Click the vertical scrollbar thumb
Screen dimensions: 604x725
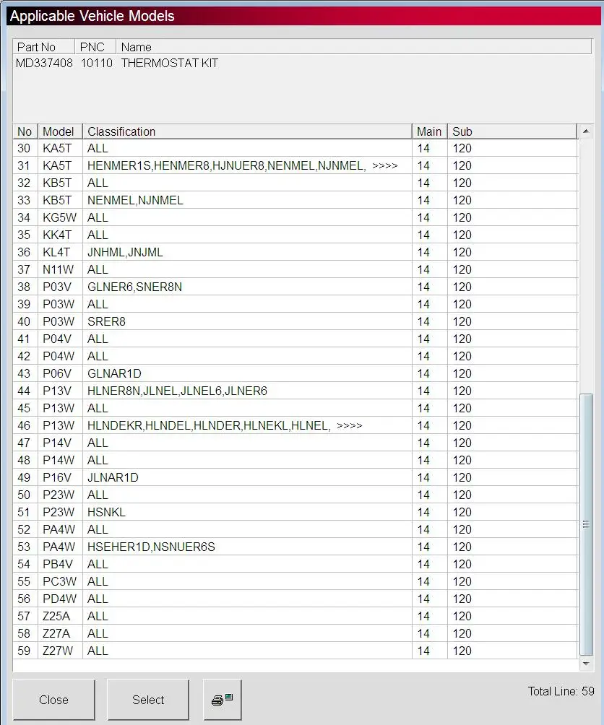coord(586,524)
